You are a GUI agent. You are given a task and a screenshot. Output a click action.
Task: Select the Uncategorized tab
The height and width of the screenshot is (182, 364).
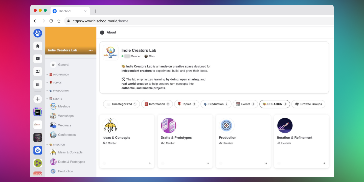121,104
